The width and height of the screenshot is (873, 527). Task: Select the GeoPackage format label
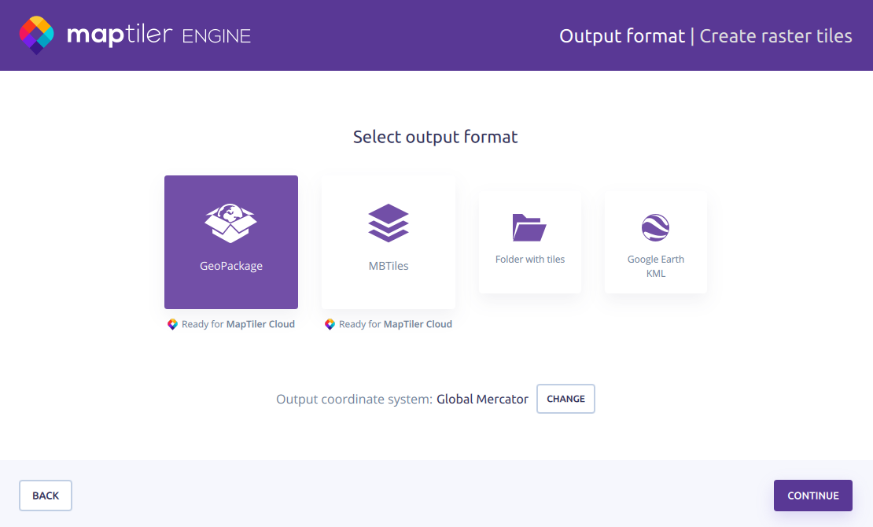231,266
